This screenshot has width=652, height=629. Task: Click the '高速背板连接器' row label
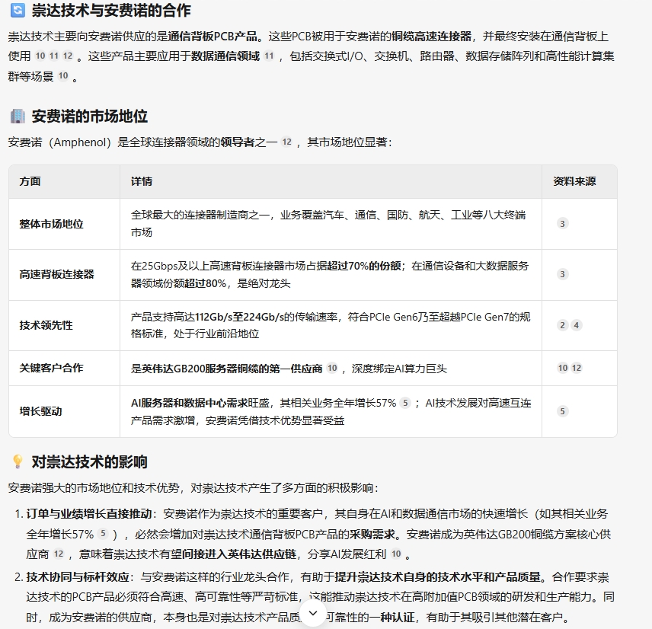(56, 274)
